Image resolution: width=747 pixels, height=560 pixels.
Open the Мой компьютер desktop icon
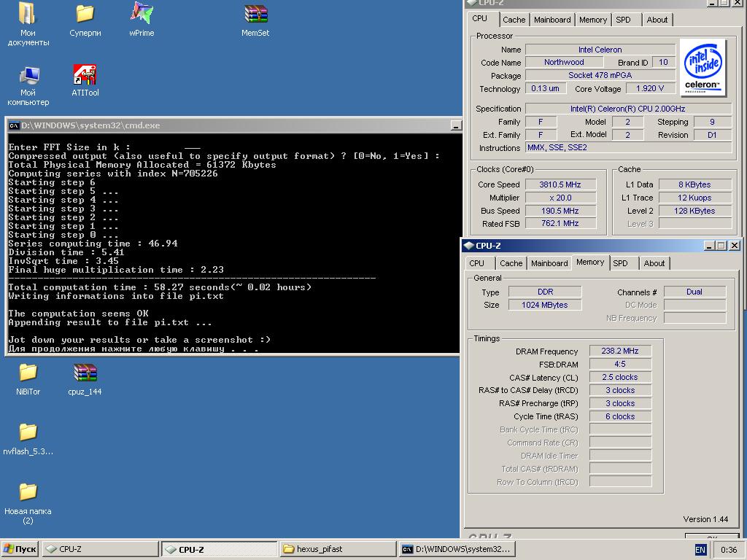pyautogui.click(x=28, y=85)
